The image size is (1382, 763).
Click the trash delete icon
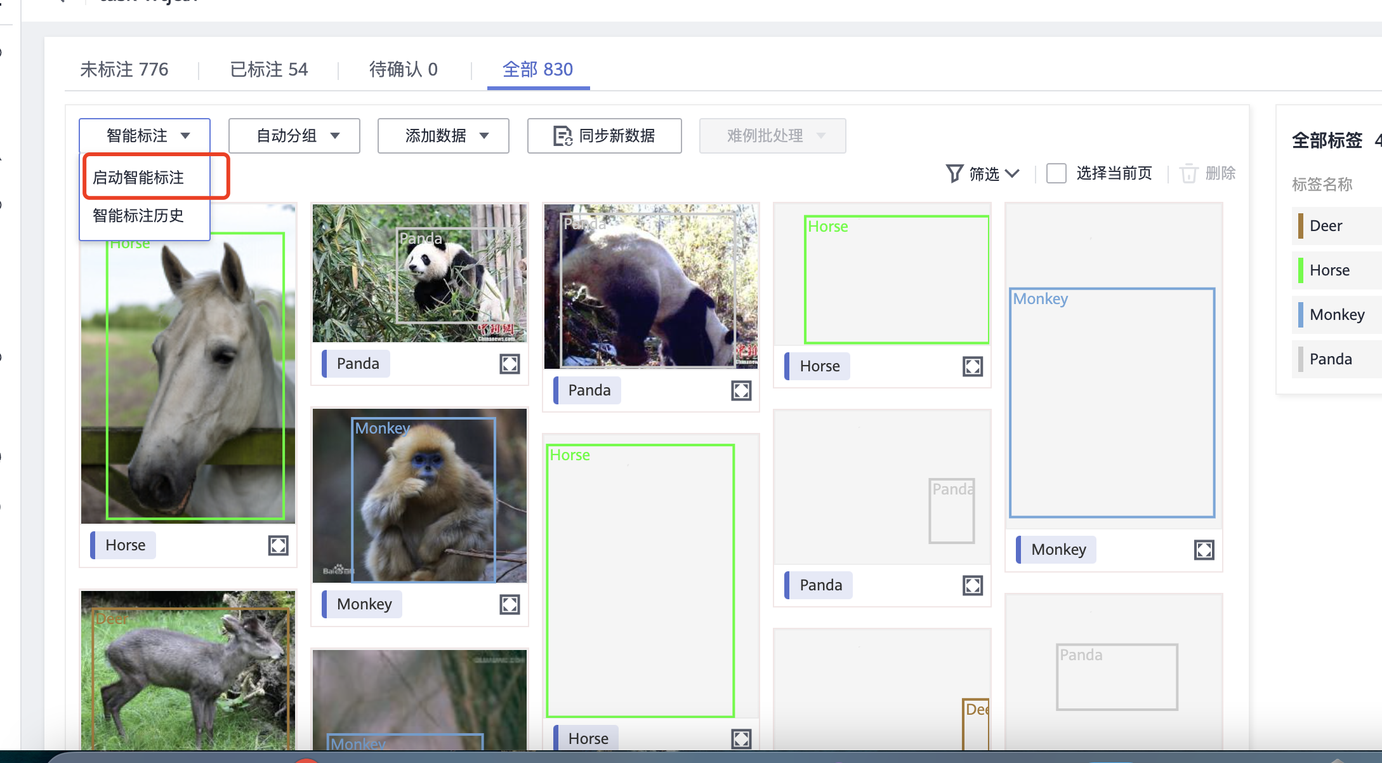coord(1188,173)
